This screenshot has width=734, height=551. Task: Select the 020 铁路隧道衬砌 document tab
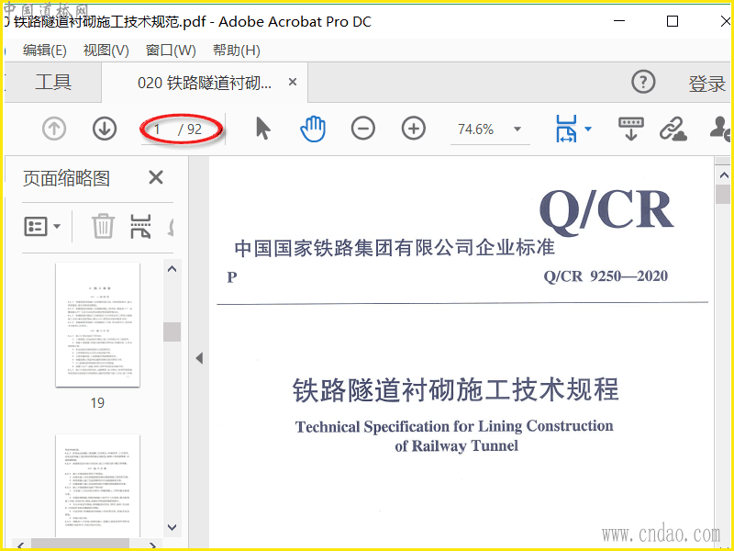(205, 83)
